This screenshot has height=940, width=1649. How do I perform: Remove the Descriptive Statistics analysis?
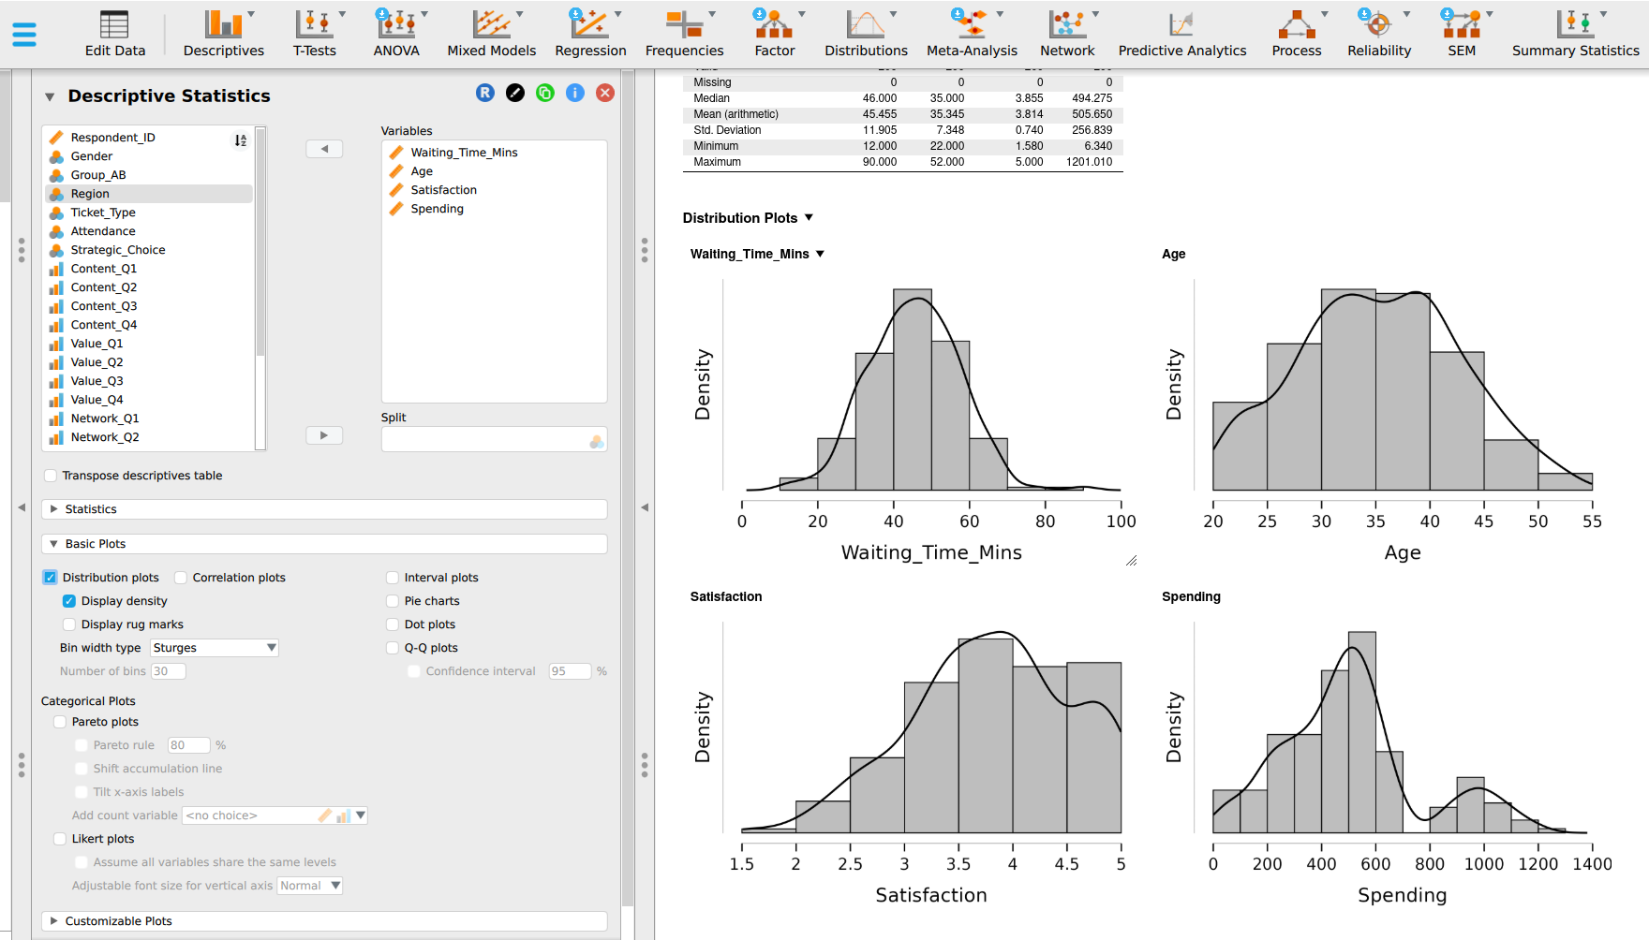[x=605, y=93]
